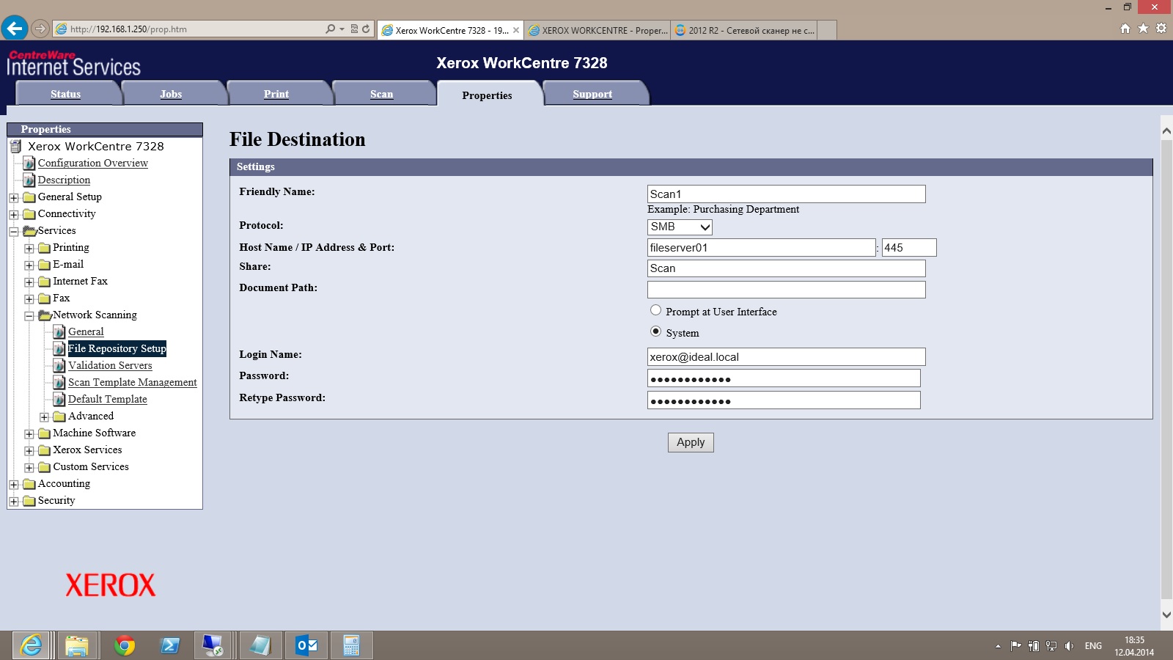1173x660 pixels.
Task: Click into the Document Path field
Action: tap(786, 290)
